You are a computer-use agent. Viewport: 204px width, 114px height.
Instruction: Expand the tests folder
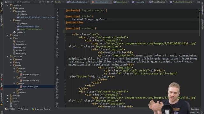coord(8,98)
